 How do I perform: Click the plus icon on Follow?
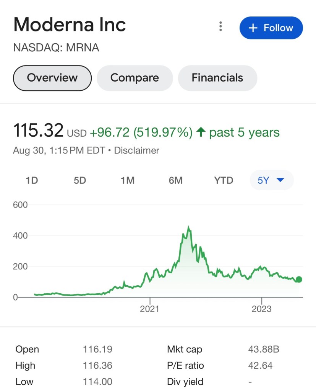pos(253,28)
